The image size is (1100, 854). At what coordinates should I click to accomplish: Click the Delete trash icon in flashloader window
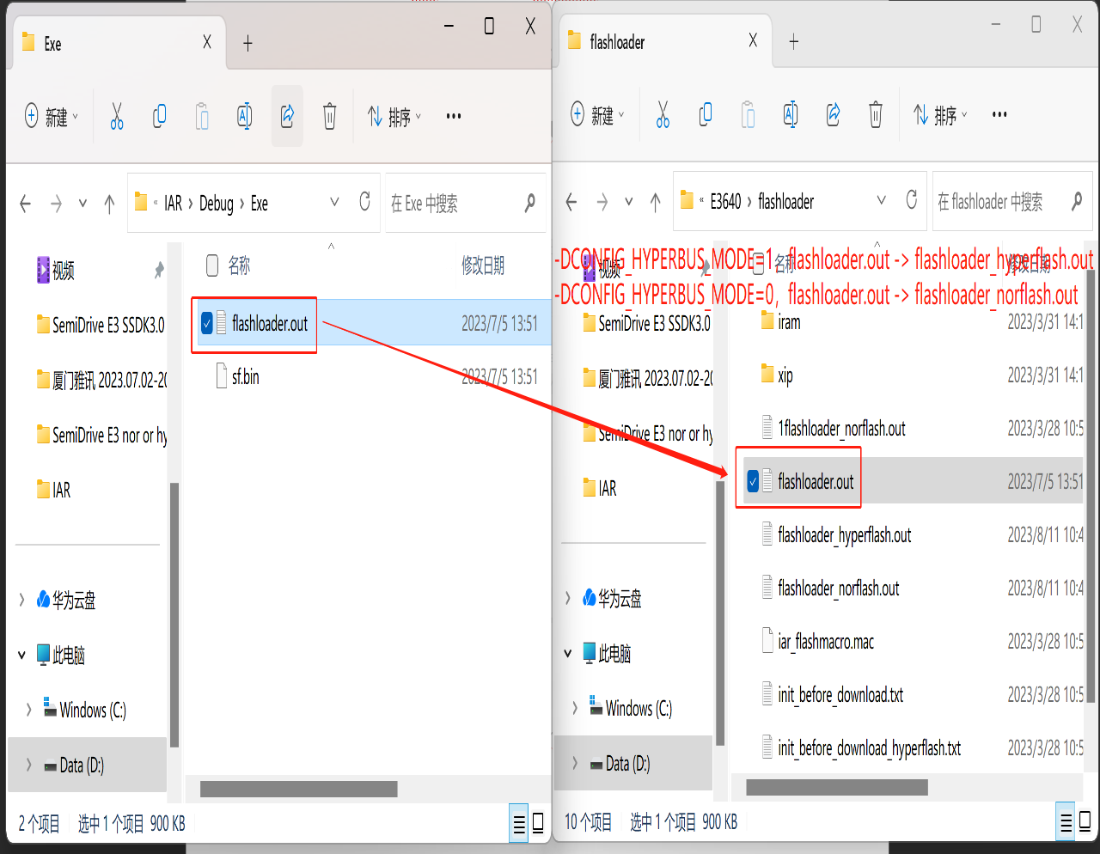(875, 114)
